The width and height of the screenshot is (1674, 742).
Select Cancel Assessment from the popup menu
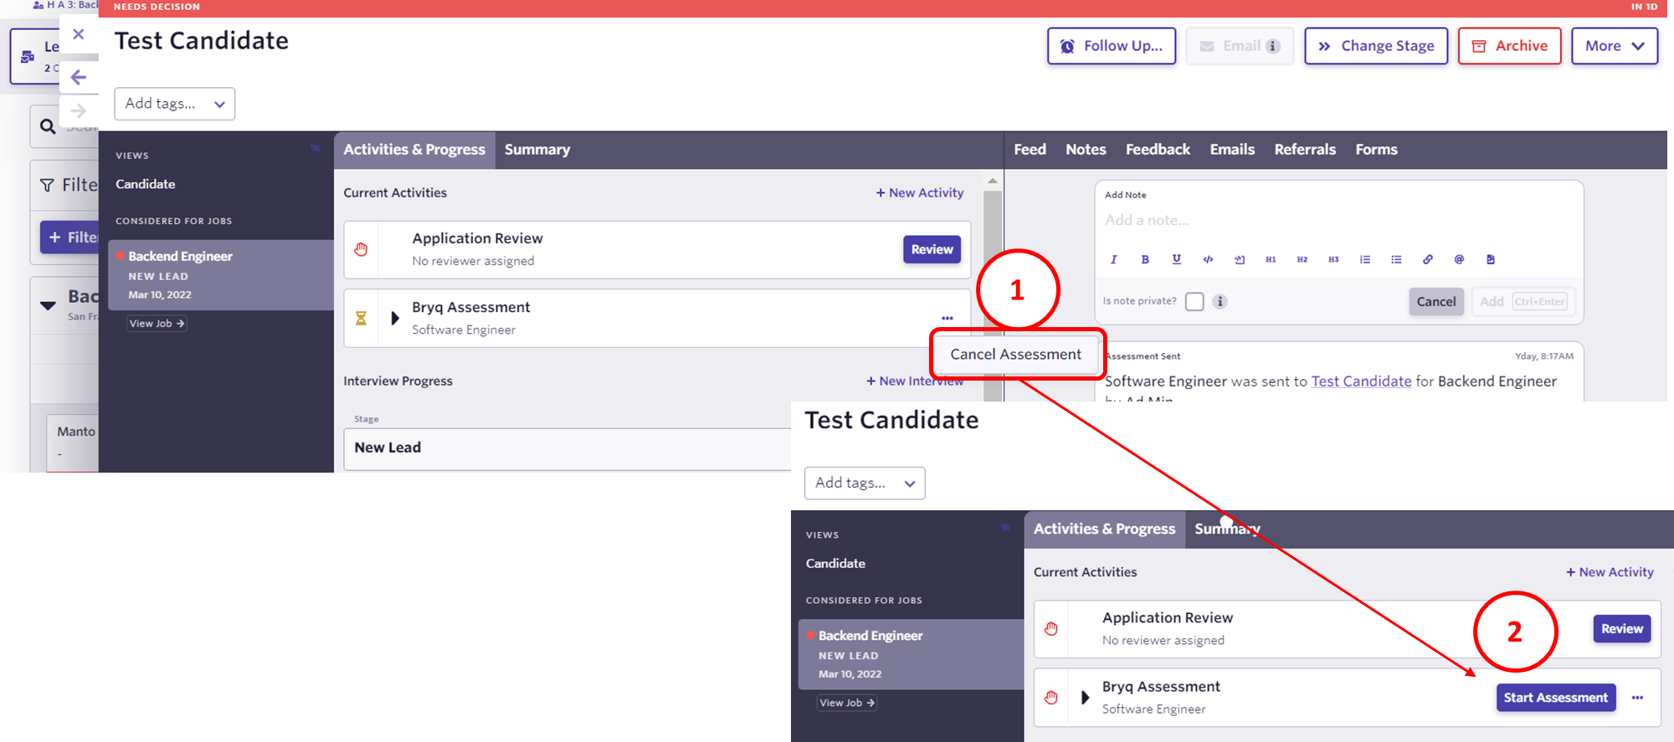coord(1015,354)
